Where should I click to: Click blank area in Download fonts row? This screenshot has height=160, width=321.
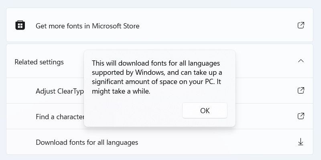point(217,142)
